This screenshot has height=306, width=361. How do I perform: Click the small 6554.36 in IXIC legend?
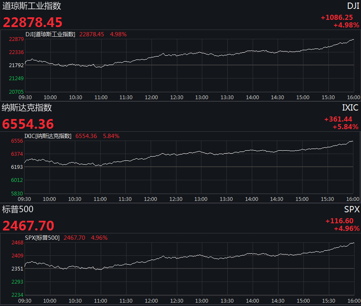point(86,136)
